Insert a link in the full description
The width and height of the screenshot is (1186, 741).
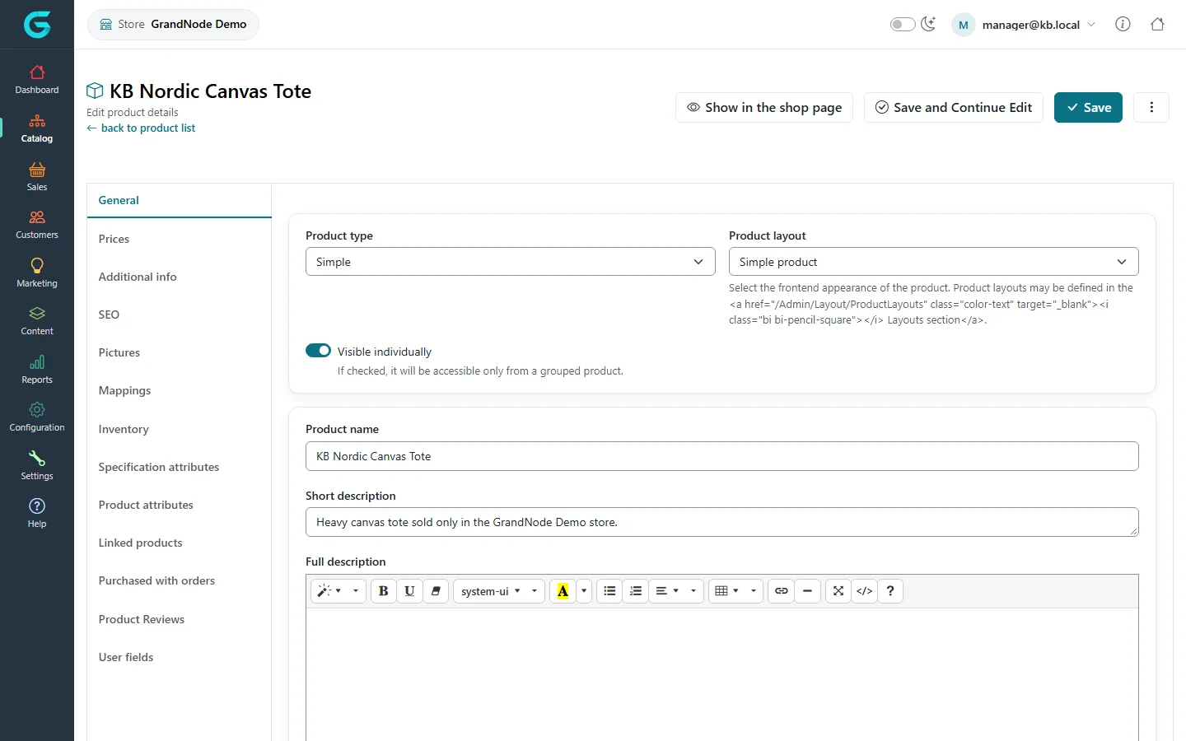coord(782,591)
